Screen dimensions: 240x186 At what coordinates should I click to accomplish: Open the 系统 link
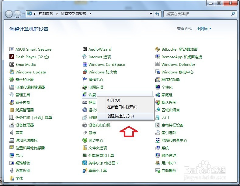tap(165, 148)
